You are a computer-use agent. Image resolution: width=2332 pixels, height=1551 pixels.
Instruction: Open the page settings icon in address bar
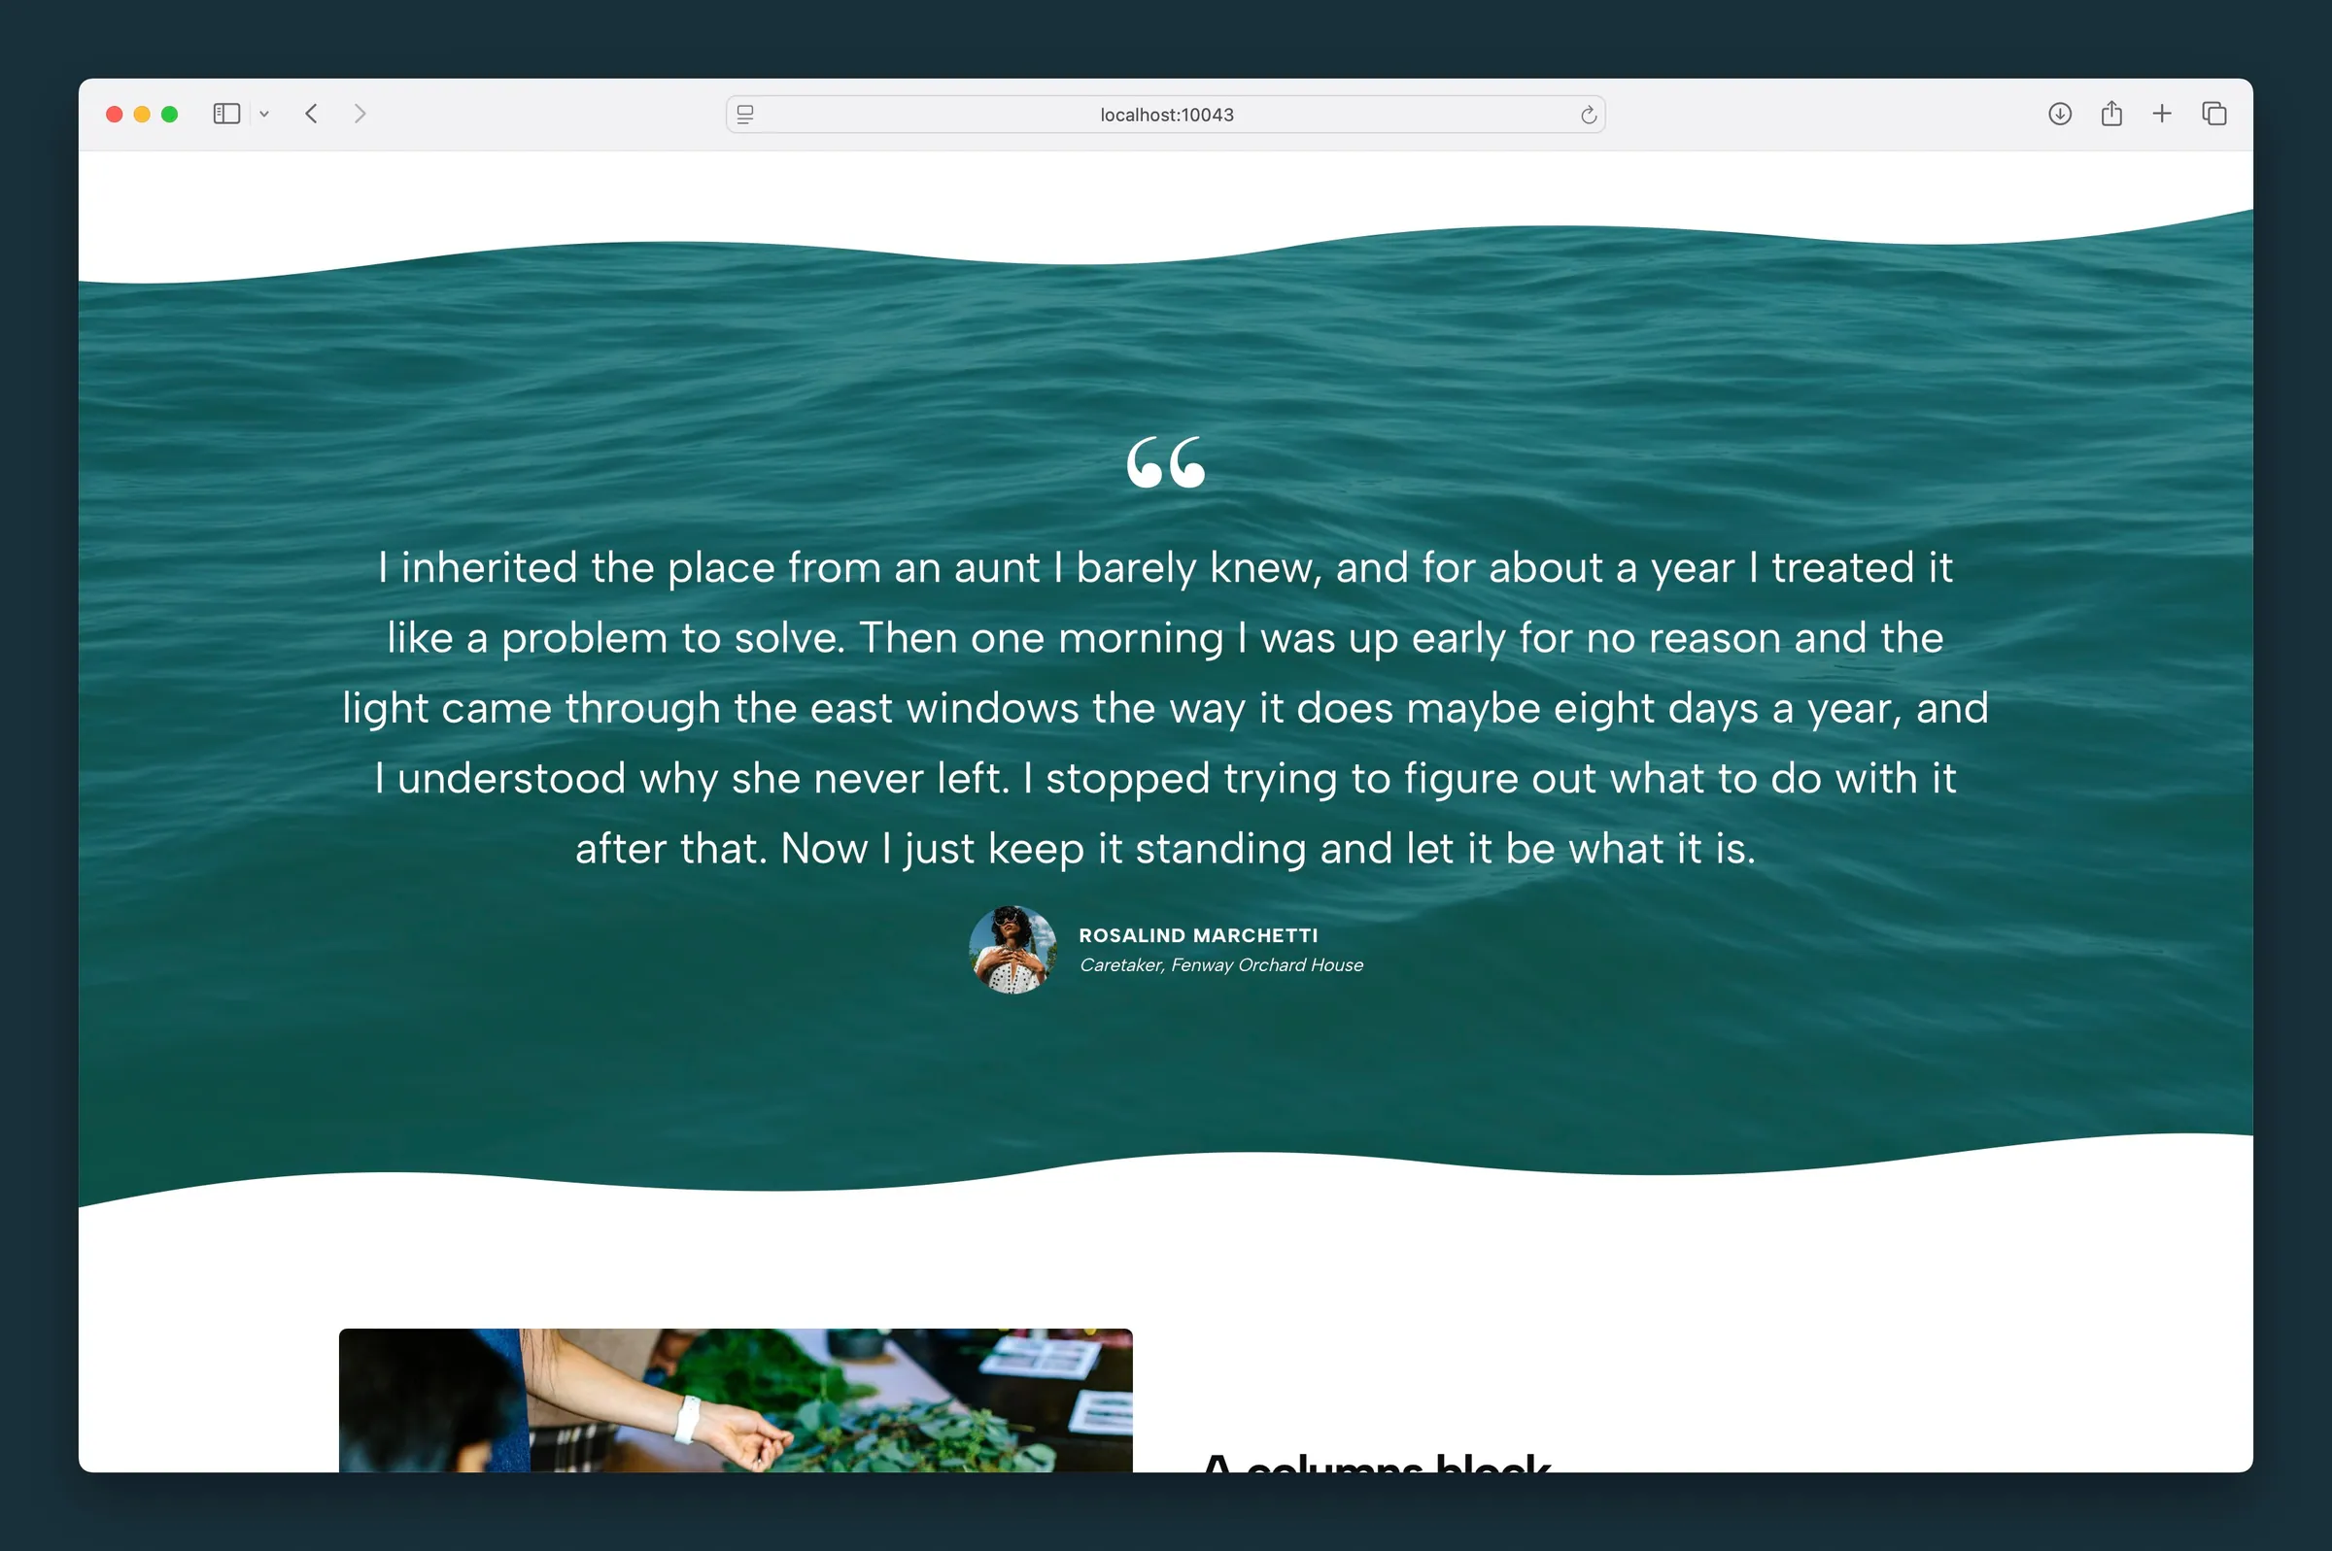click(x=745, y=115)
